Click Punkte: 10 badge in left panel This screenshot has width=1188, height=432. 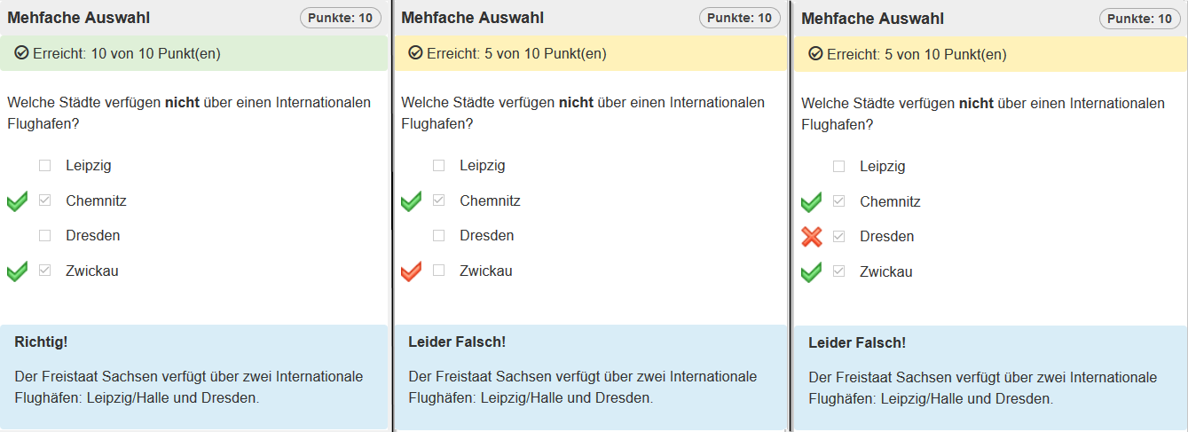[x=341, y=18]
